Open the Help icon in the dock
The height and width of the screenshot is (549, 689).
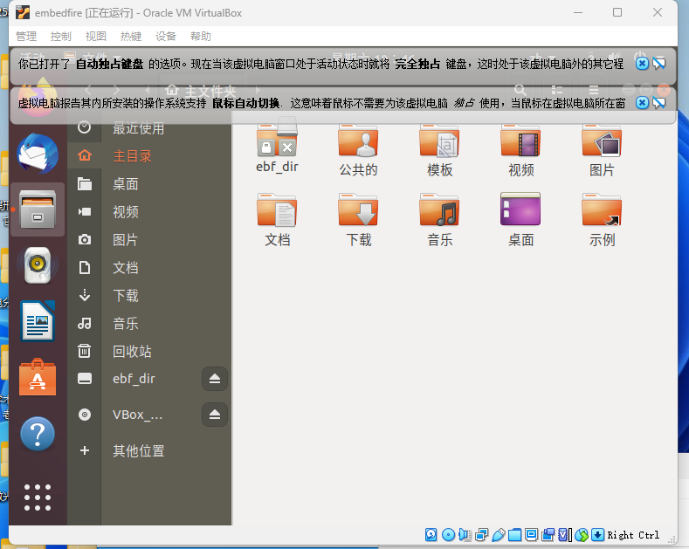[x=38, y=434]
